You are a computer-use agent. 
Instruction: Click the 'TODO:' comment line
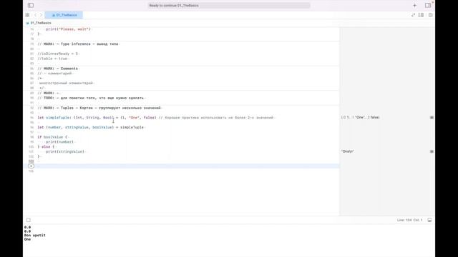pyautogui.click(x=91, y=98)
